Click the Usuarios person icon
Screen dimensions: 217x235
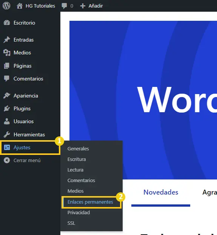pos(7,121)
